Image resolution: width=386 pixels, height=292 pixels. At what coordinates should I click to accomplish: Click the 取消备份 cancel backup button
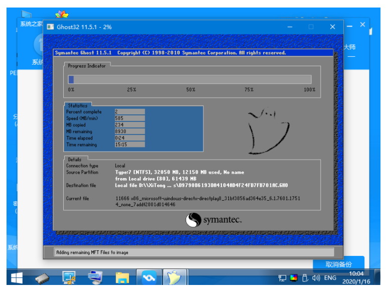[338, 264]
